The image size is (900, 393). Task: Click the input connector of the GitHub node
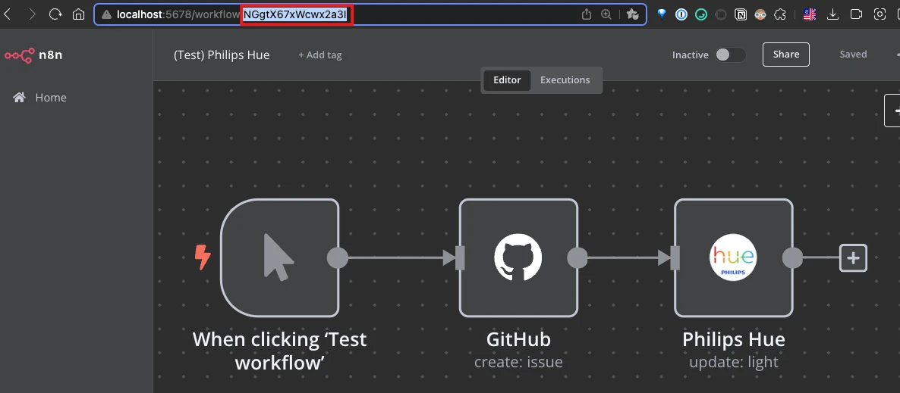point(460,257)
